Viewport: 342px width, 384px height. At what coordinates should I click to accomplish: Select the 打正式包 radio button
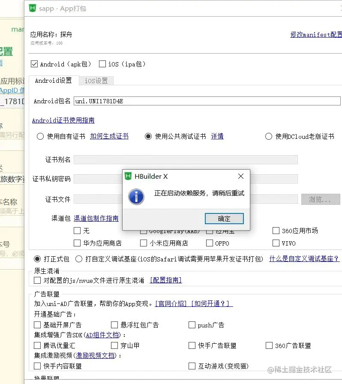pos(37,259)
